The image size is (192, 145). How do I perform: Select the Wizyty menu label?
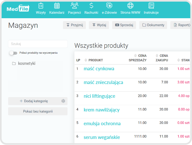point(41,12)
